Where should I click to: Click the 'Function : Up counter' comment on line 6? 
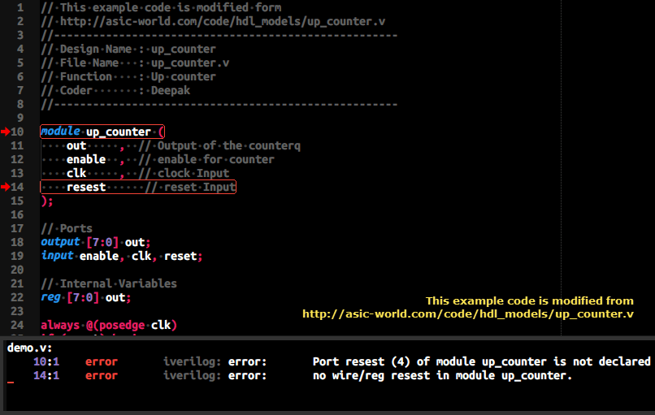pos(128,76)
